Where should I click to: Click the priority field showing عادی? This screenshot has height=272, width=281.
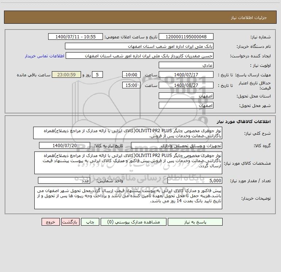(186, 65)
